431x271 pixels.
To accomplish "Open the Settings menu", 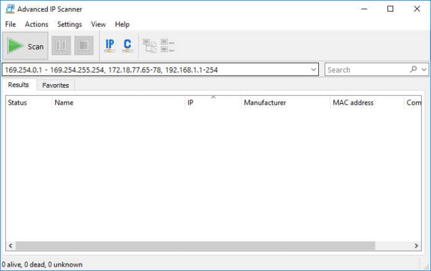I will [x=69, y=24].
